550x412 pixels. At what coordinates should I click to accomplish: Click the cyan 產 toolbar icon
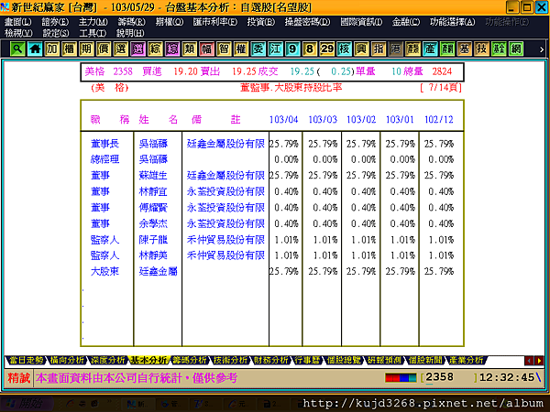[430, 49]
